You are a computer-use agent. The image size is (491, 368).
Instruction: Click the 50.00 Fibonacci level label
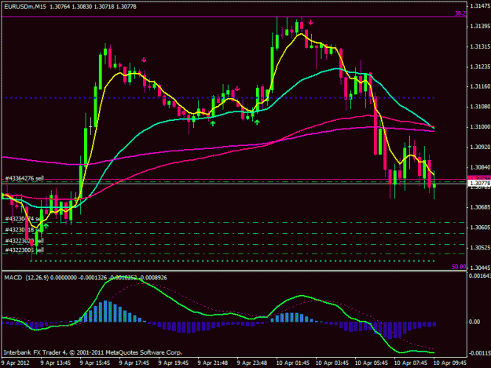click(459, 267)
